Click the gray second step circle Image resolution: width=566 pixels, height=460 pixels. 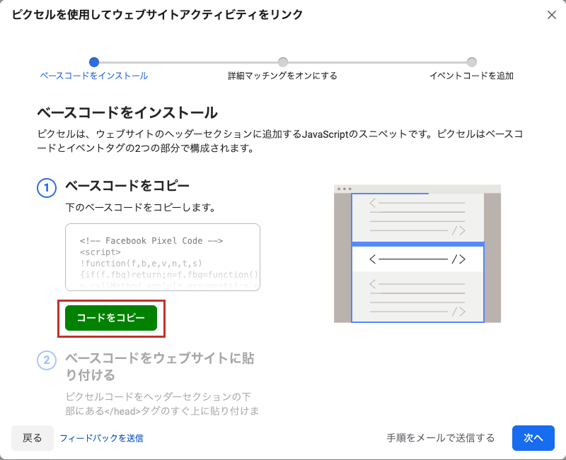click(283, 62)
